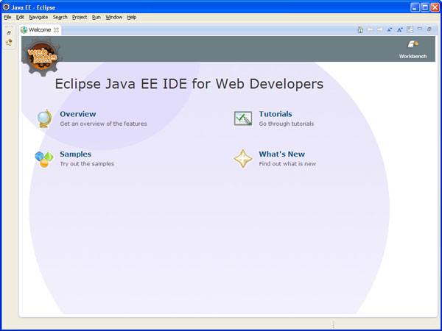Go to the Workbench label link
Viewport: 442px width, 331px height.
(413, 57)
